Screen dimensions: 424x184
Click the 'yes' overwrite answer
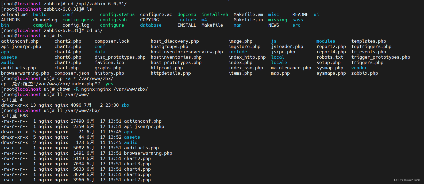[109, 84]
